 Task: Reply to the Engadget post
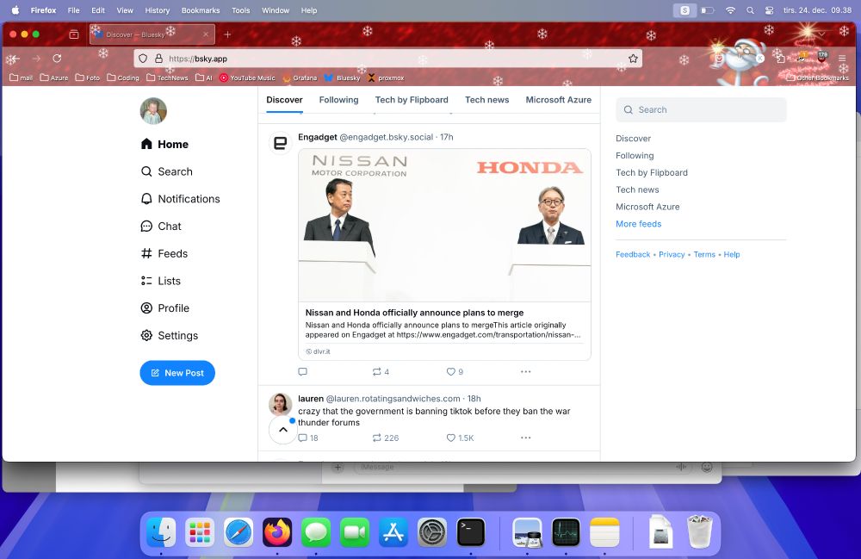[x=302, y=372]
